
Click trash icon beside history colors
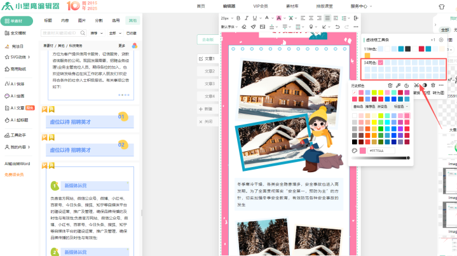[x=389, y=85]
